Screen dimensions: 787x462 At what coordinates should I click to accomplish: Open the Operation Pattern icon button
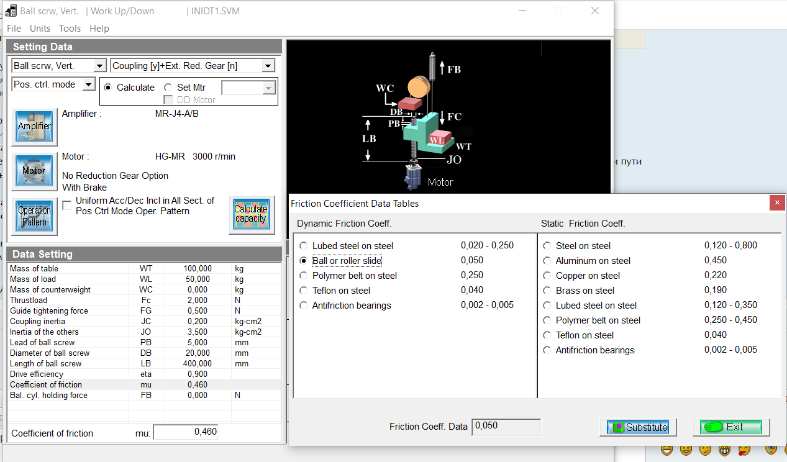pos(34,216)
